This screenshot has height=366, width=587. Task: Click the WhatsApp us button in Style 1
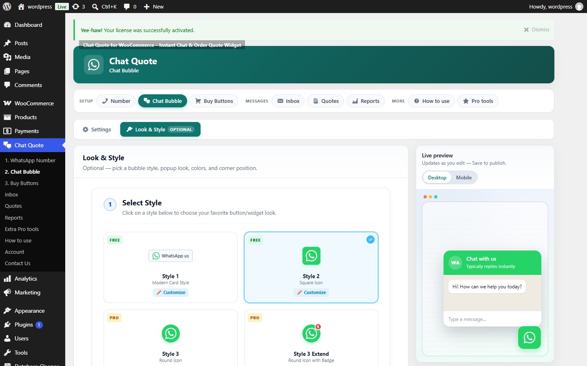click(170, 256)
